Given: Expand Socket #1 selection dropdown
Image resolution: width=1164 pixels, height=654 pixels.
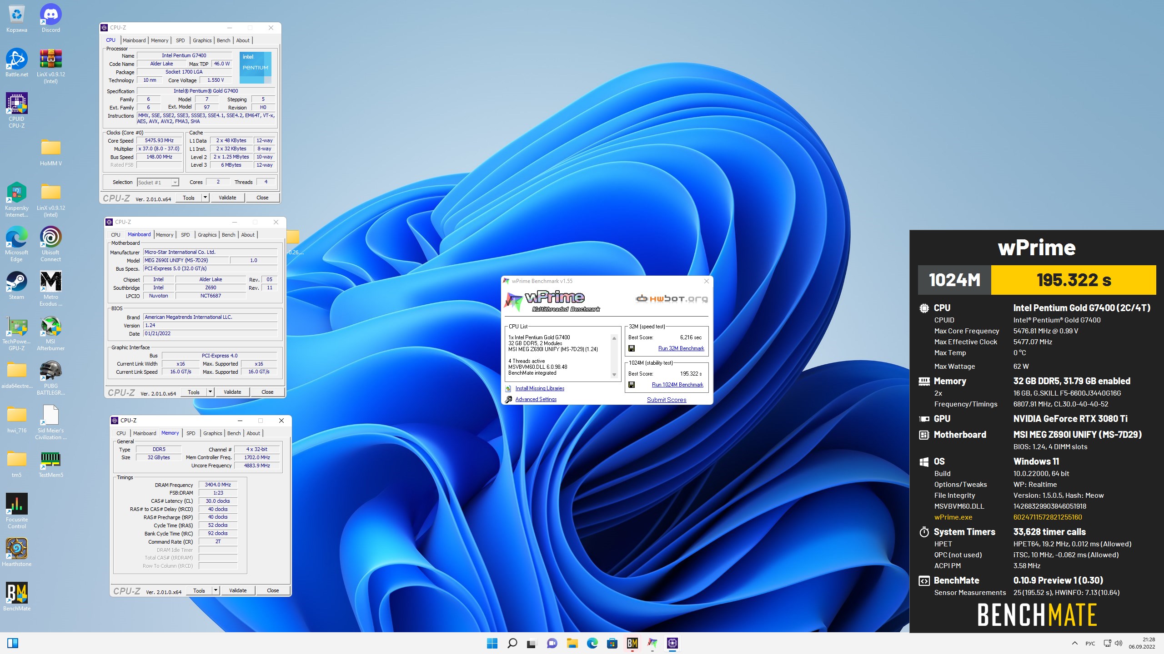Looking at the screenshot, I should [175, 183].
